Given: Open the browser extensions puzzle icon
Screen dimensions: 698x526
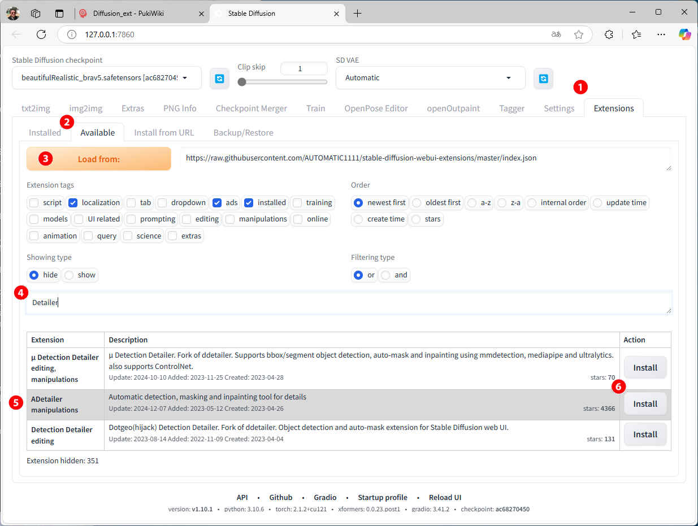Looking at the screenshot, I should 609,34.
